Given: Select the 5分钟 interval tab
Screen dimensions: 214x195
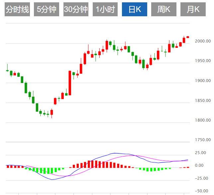Looking at the screenshot, I should click(x=47, y=9).
